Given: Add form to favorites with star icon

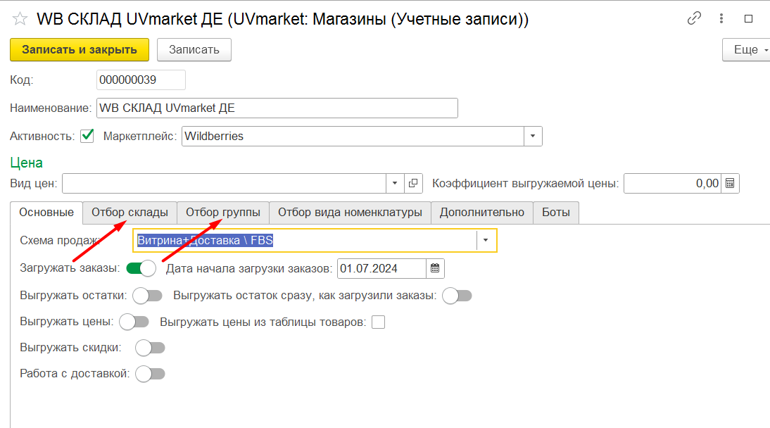Looking at the screenshot, I should pyautogui.click(x=20, y=19).
